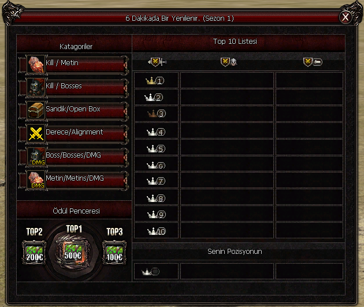
Task: Close the ranking window with X
Action: (345, 17)
